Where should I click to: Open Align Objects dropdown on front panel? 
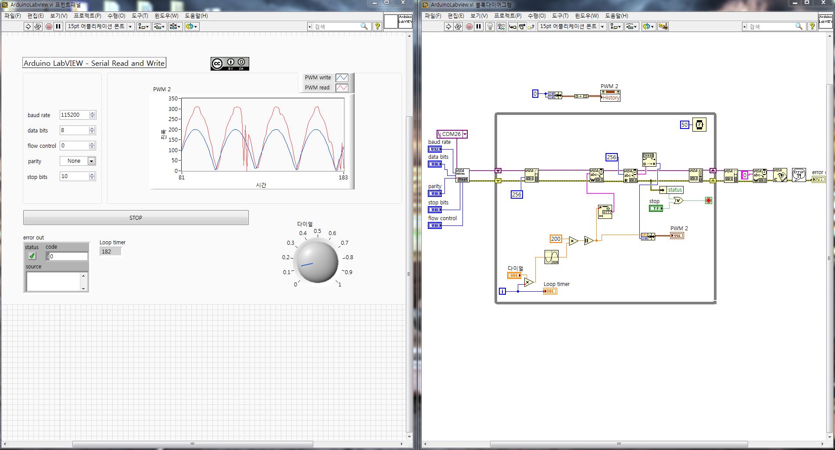pyautogui.click(x=143, y=26)
